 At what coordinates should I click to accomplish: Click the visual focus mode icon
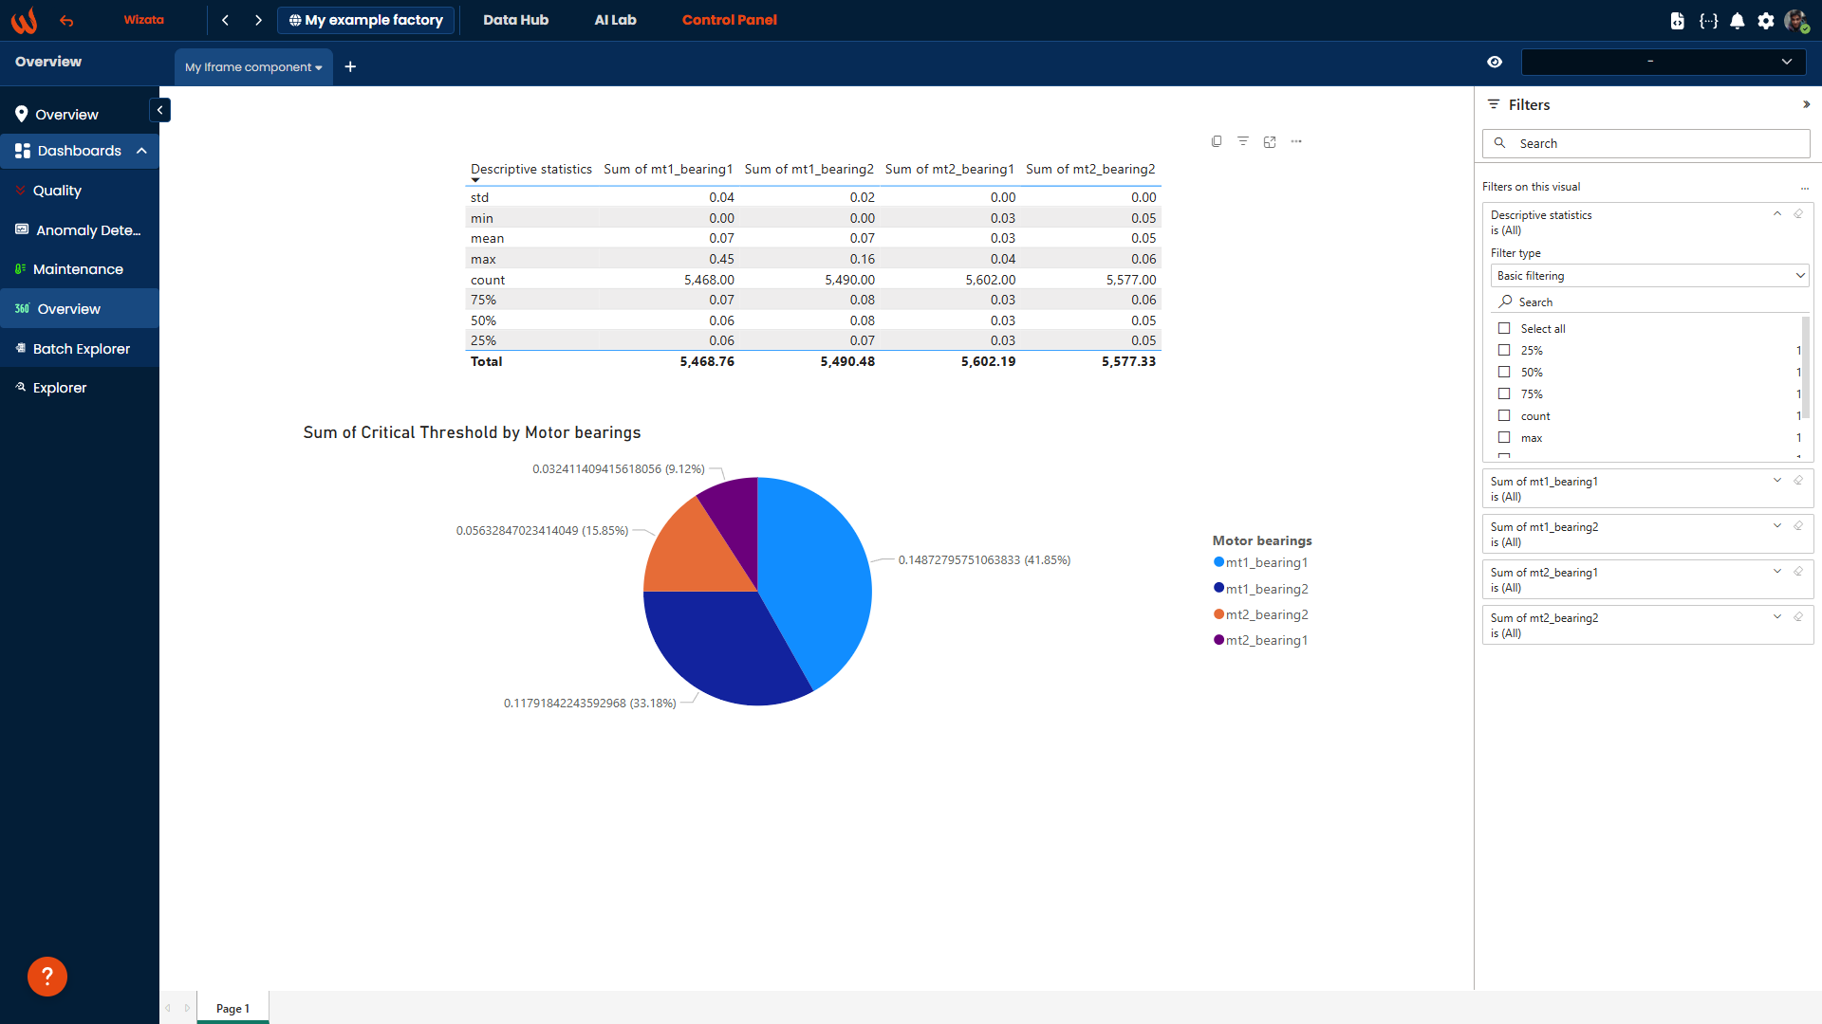[1270, 142]
